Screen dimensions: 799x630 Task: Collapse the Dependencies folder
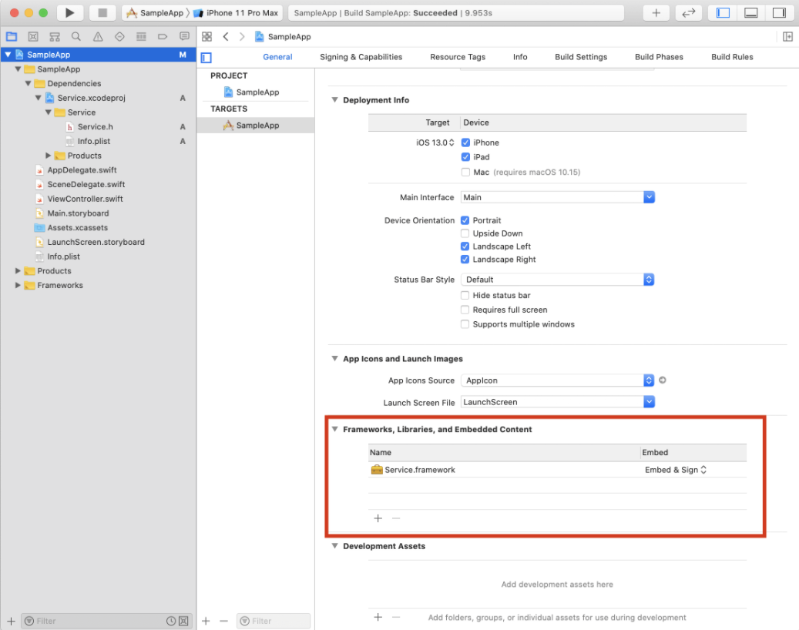[x=28, y=83]
